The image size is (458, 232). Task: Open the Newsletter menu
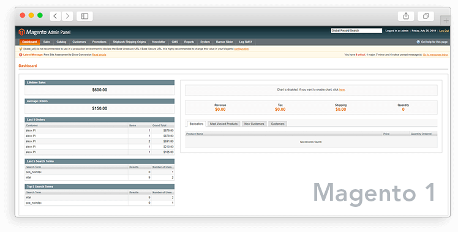click(x=159, y=42)
